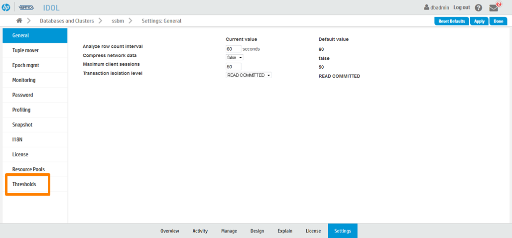Click Maximum client sessions input field
The image size is (512, 238).
(234, 67)
